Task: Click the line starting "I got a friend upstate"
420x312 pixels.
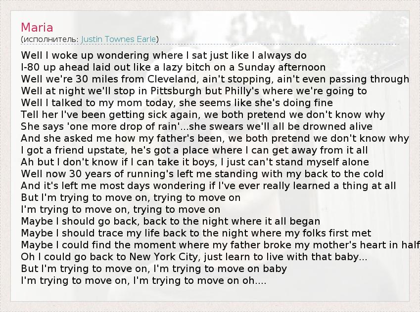Action: coord(194,150)
